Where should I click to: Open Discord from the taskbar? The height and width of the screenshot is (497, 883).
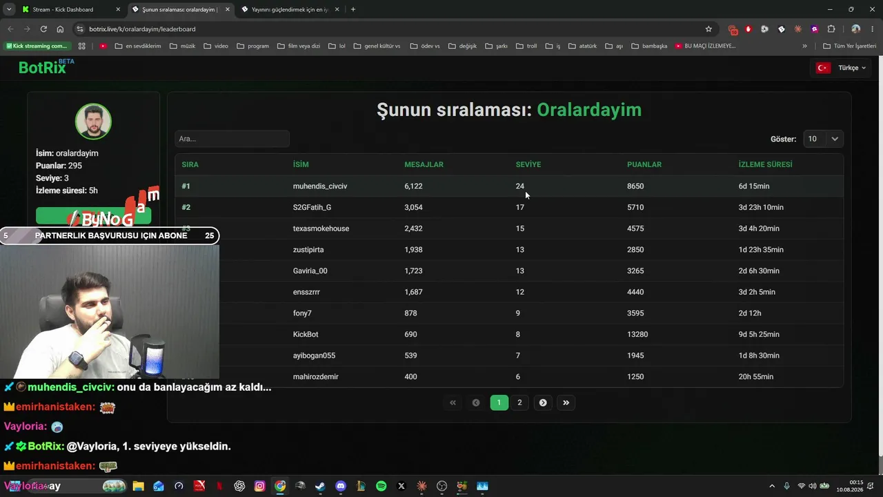click(340, 486)
